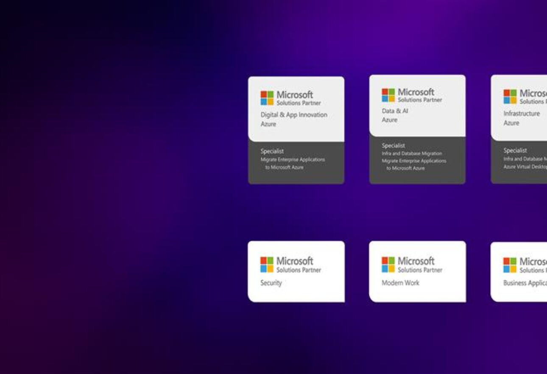Click 'to Microsoft Azure' on the Digital & App Innovation badge

[x=285, y=167]
